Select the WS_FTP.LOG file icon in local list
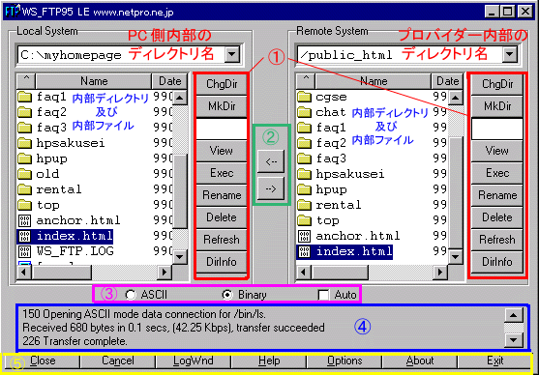Viewport: 539px width, 375px height. (x=24, y=251)
